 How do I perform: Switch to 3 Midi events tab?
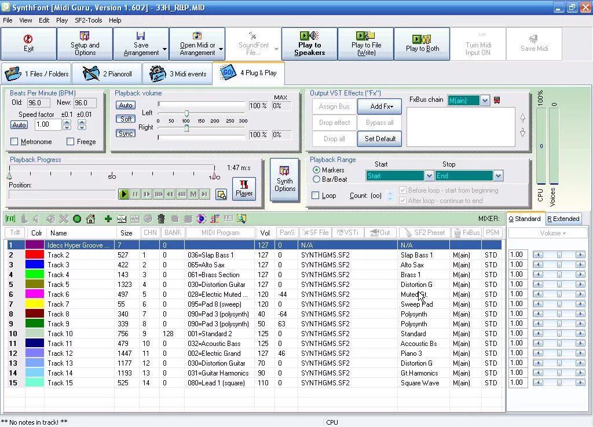click(178, 73)
